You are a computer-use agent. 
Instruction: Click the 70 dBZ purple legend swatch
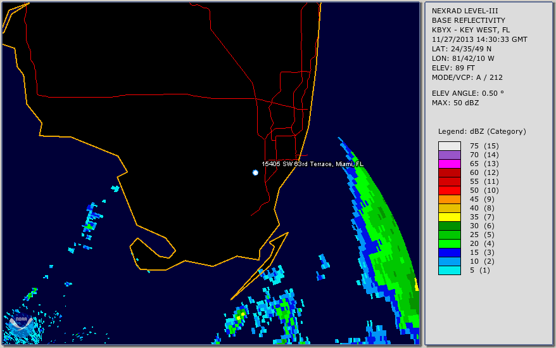(x=449, y=155)
